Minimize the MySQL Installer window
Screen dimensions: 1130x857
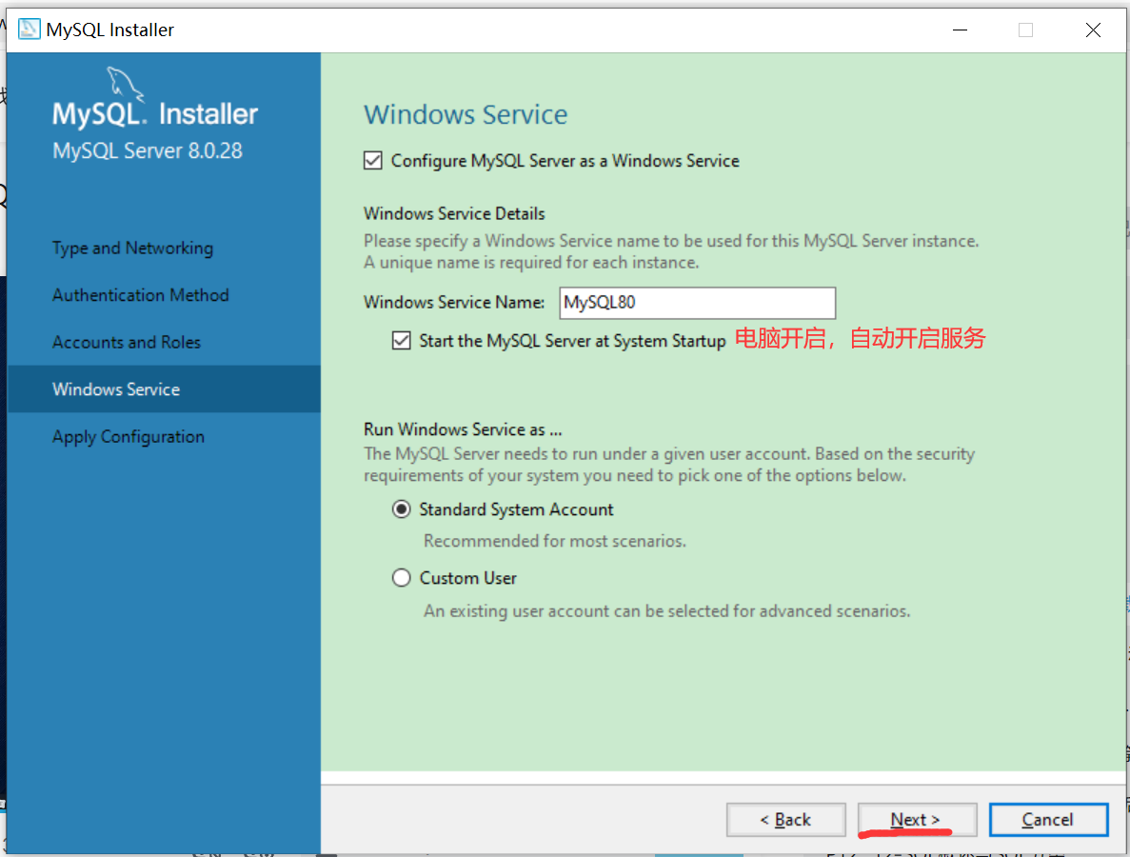(960, 30)
